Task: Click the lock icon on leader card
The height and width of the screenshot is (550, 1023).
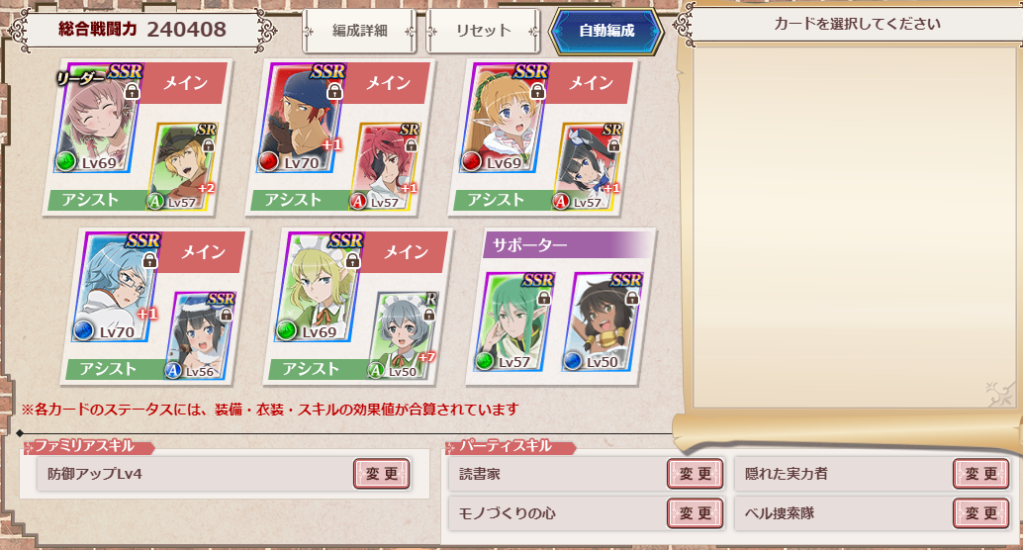Action: (x=133, y=91)
